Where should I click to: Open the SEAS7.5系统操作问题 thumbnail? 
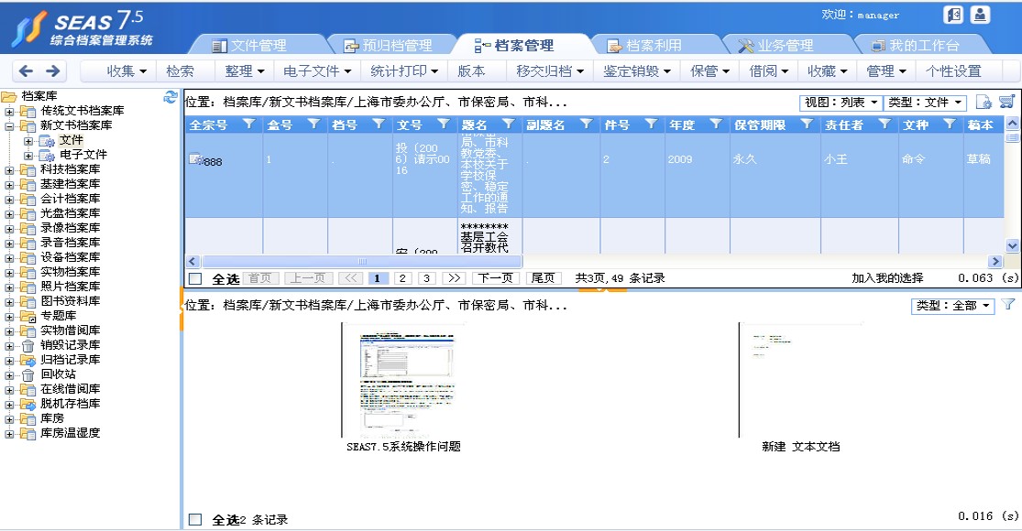(x=404, y=381)
